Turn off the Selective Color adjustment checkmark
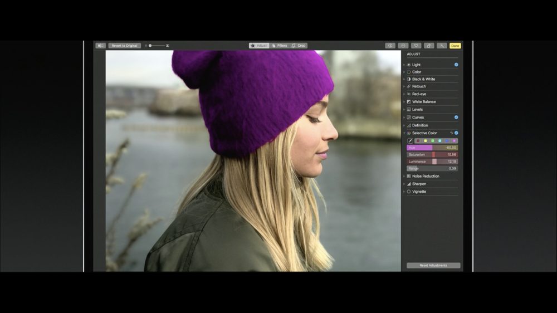 (456, 133)
